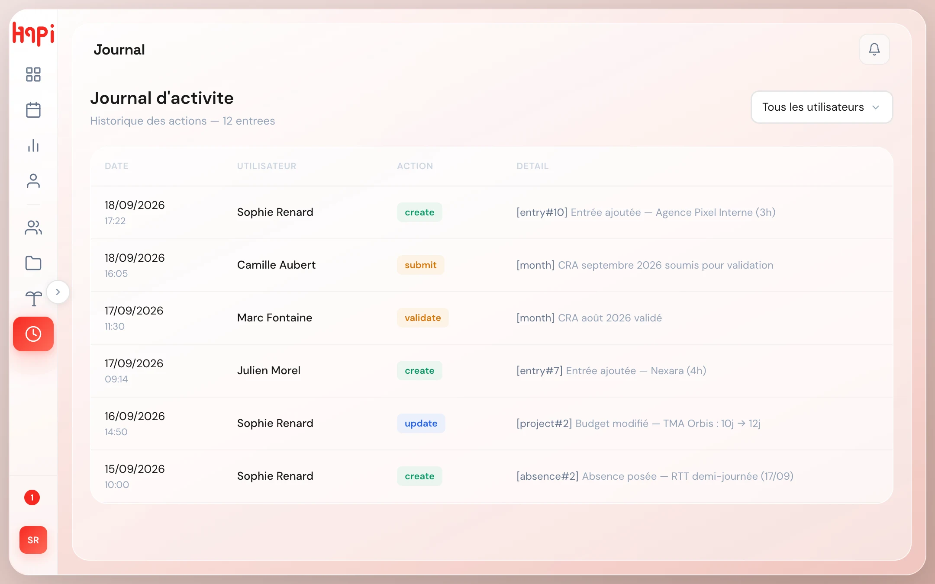This screenshot has height=584, width=935.
Task: Click the name Camille Aubert
Action: (x=276, y=265)
